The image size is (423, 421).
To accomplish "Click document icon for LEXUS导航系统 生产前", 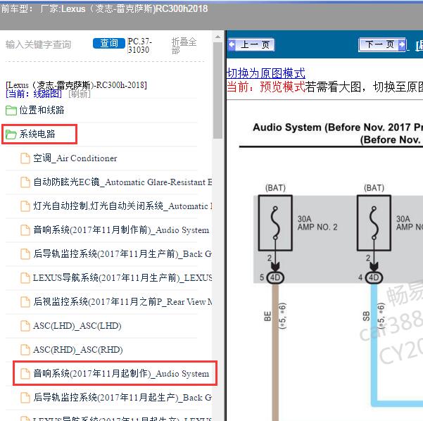I will point(25,278).
